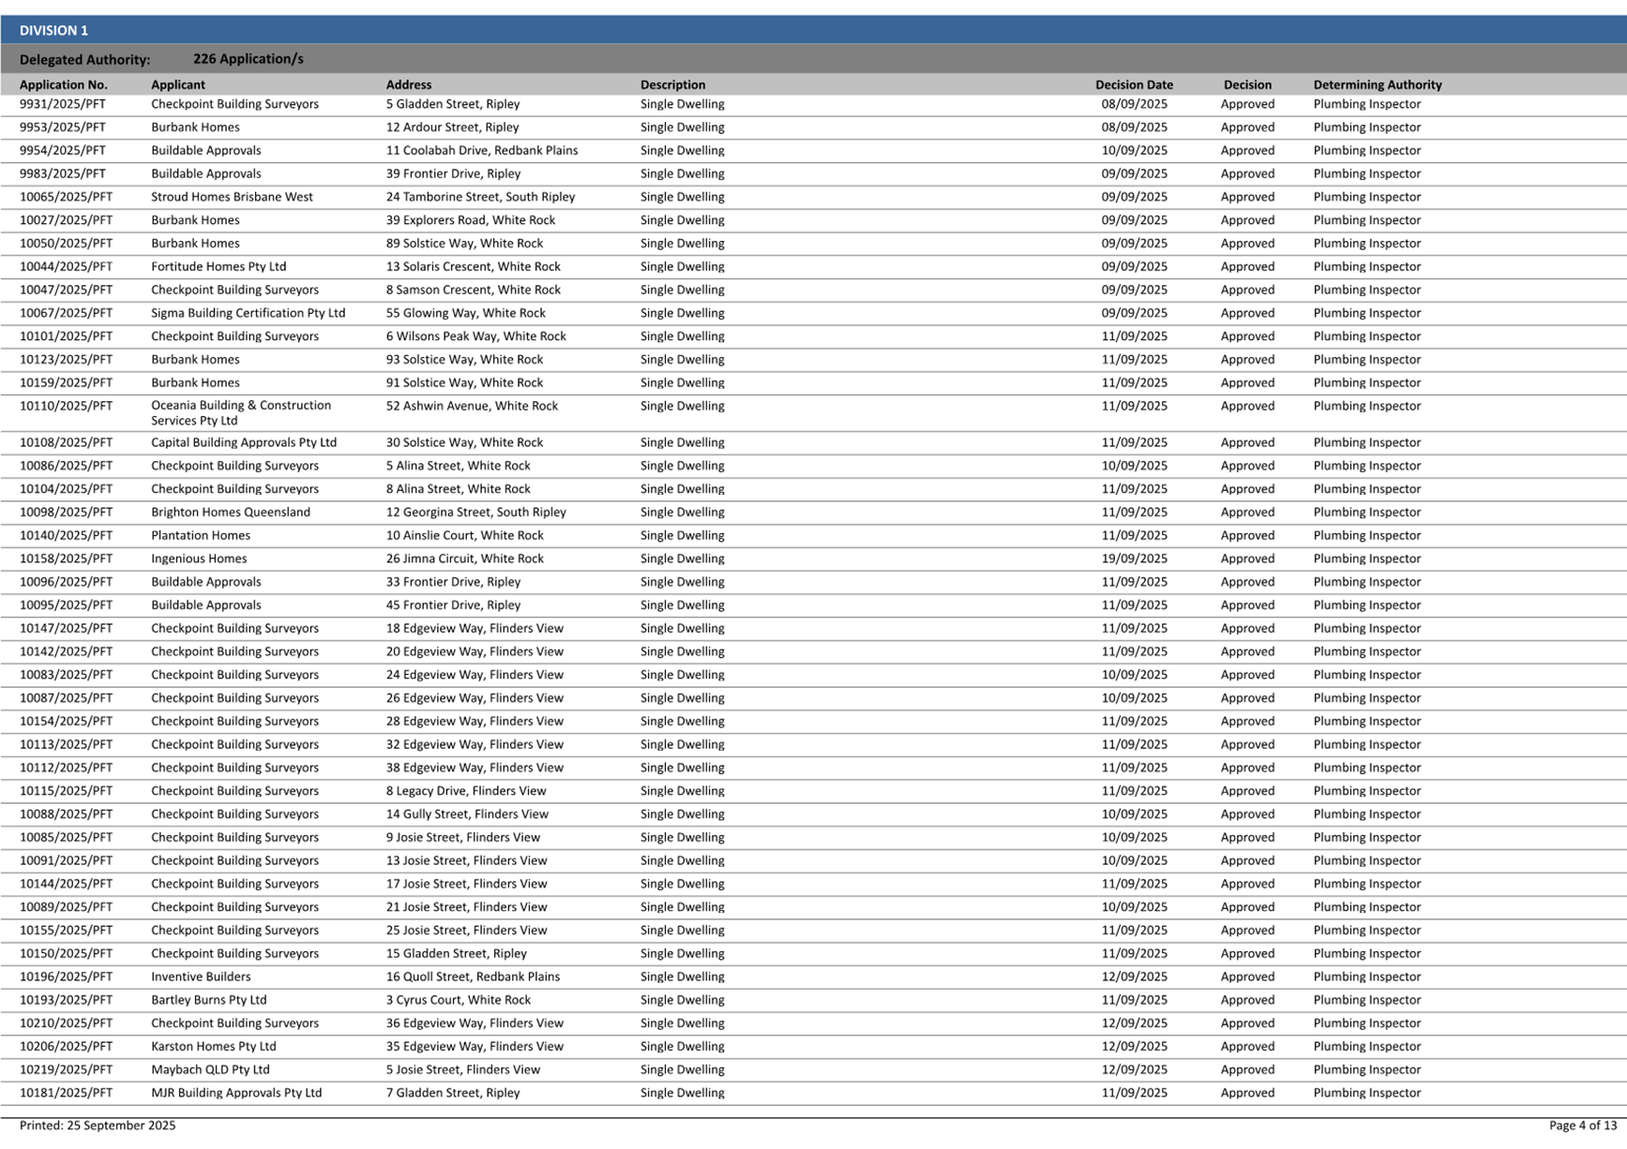
Task: Click applicant Inventive Builders
Action: click(x=201, y=977)
